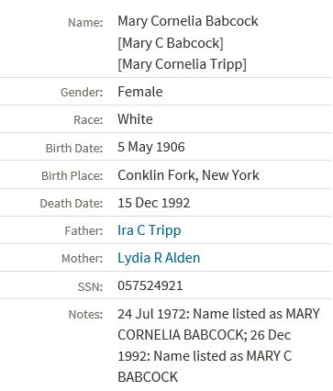Click the birth date 5 May 1906
Image resolution: width=333 pixels, height=391 pixels.
[151, 147]
